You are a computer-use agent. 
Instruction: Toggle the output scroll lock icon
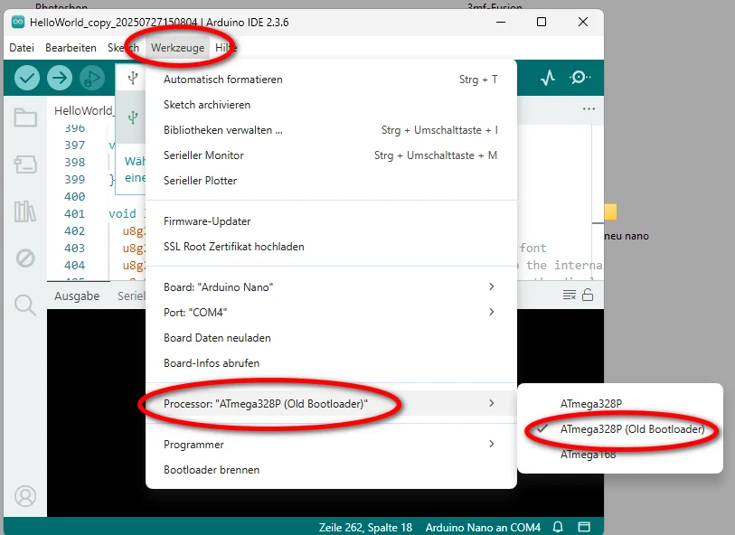[x=588, y=295]
